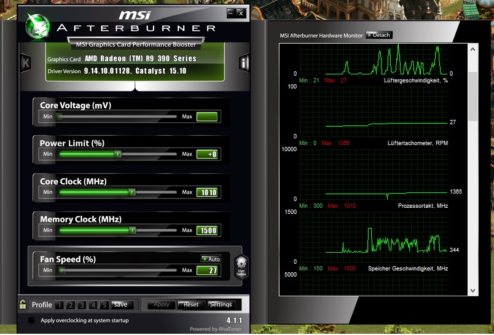
Task: Click the Memory Clock slider handle
Action: (133, 230)
